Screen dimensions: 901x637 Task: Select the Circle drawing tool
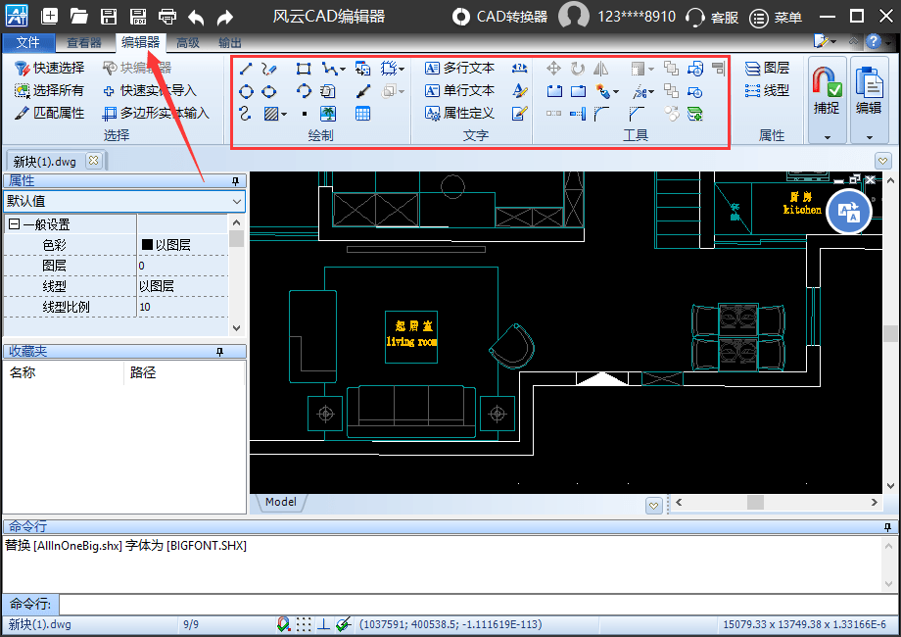pyautogui.click(x=246, y=91)
